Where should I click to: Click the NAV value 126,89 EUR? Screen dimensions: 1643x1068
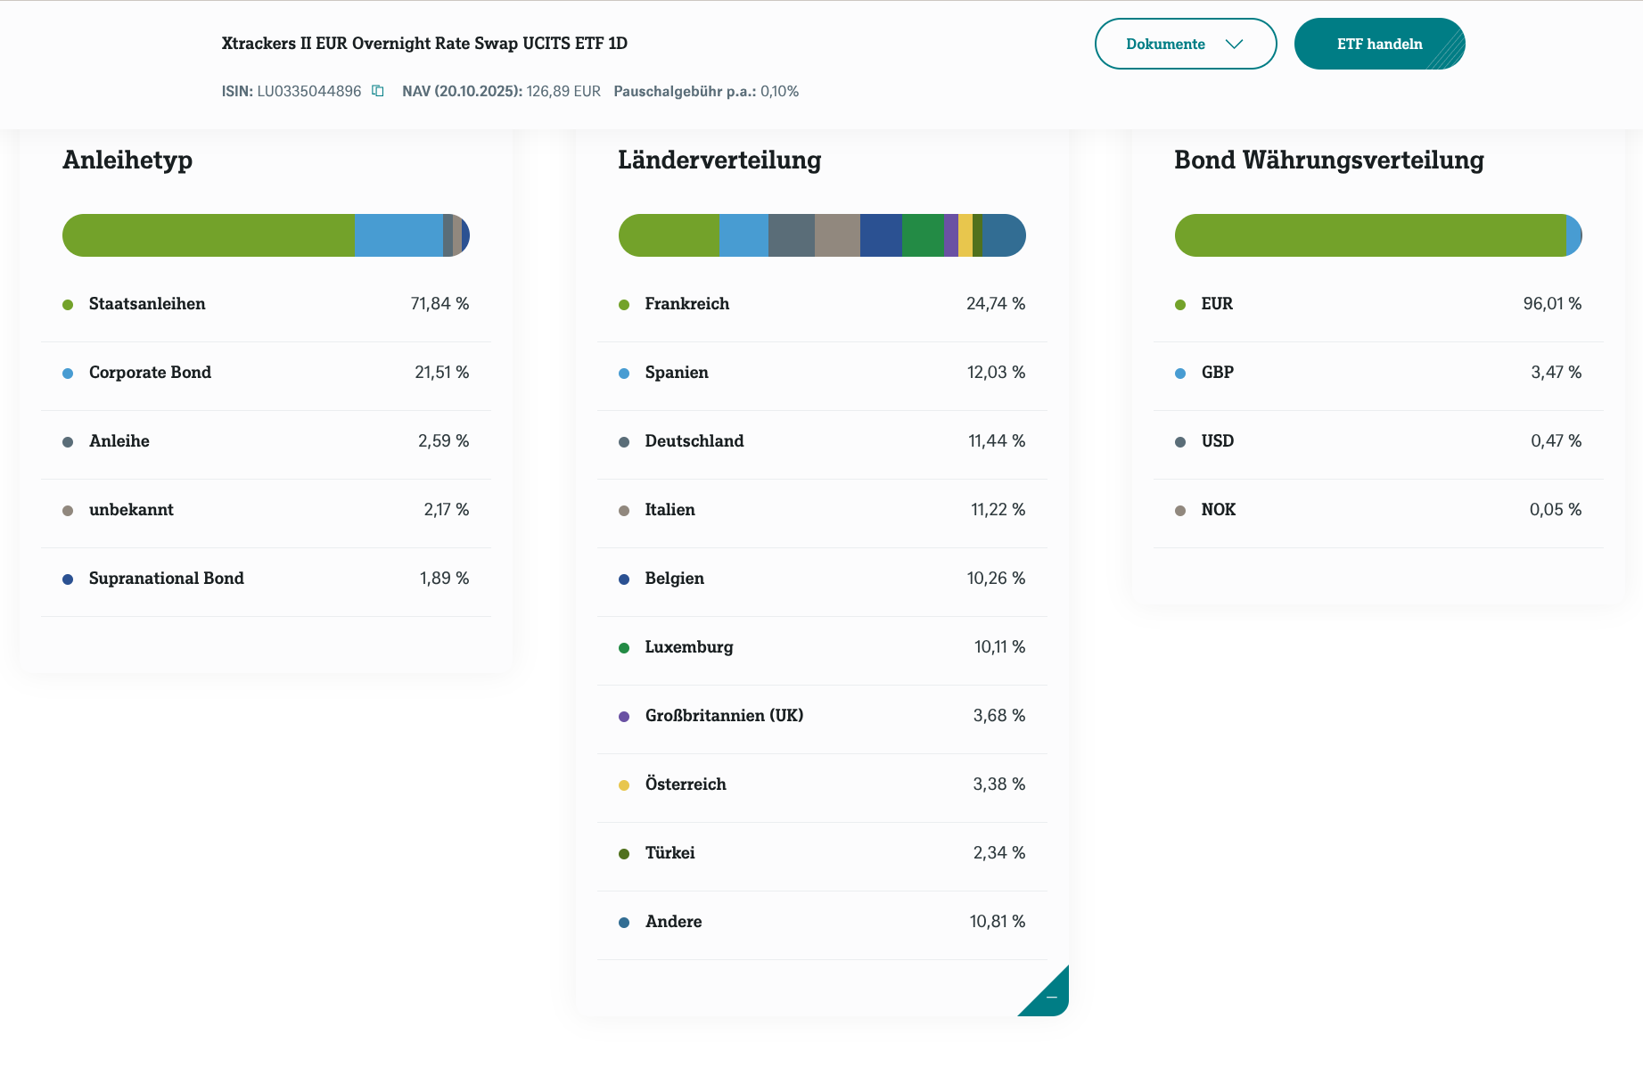click(563, 91)
